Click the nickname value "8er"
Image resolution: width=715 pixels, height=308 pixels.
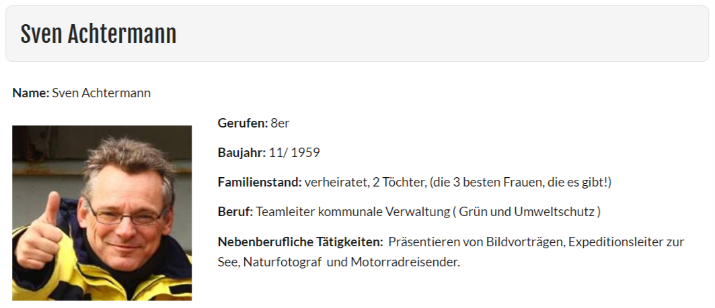[x=280, y=123]
